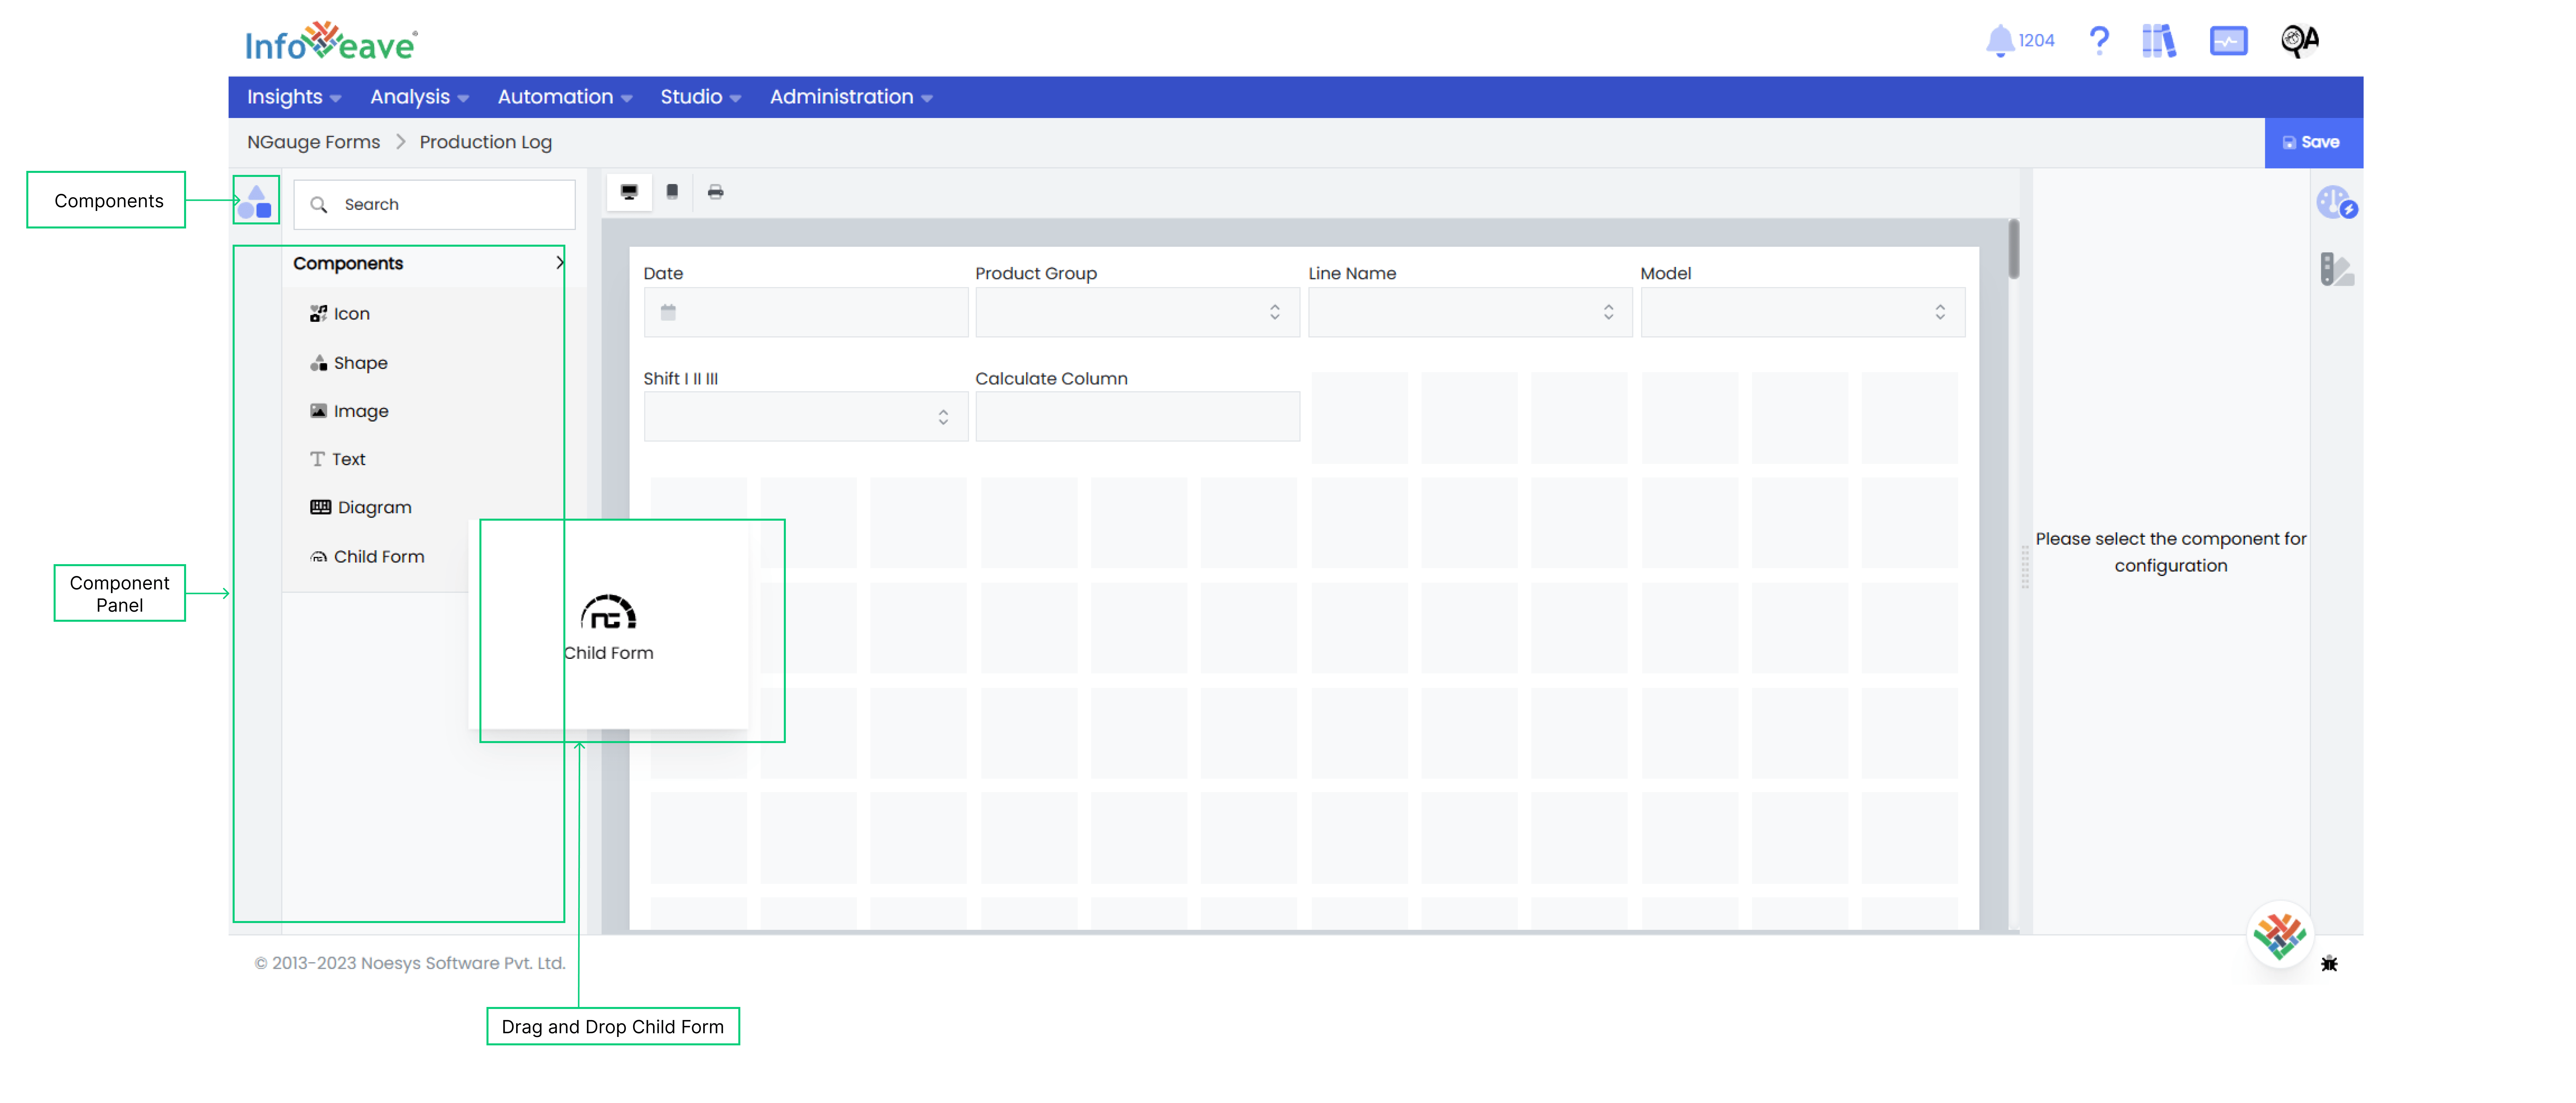Viewport: 2576px width, 1103px height.
Task: Select the Icon component
Action: tap(340, 314)
